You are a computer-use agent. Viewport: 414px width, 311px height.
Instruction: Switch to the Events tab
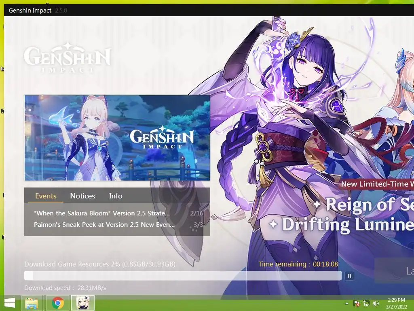click(46, 196)
